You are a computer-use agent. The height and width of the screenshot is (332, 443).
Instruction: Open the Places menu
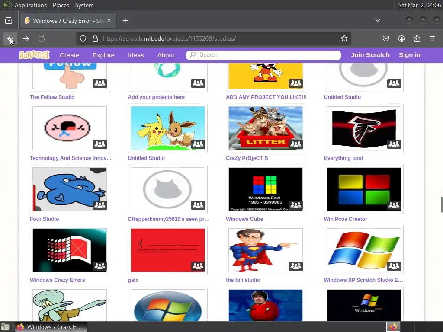click(61, 5)
